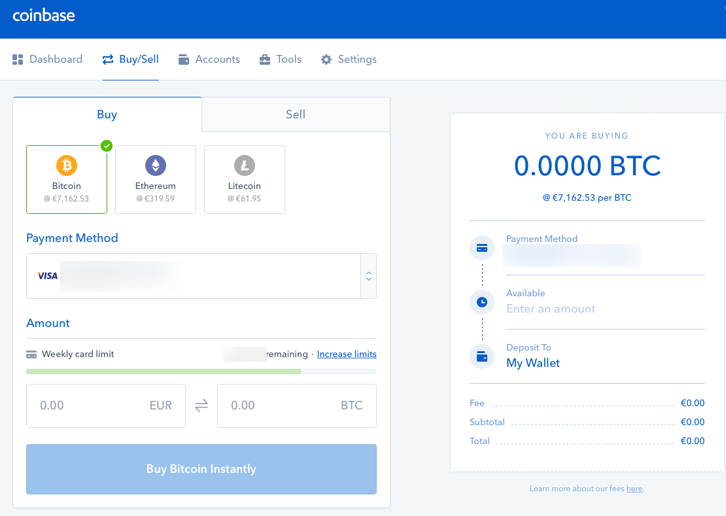Click the 'Payment Method' section heading
726x516 pixels.
pos(72,238)
